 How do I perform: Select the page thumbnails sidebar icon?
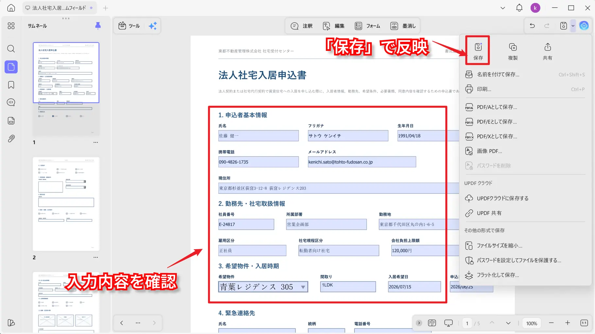tap(11, 67)
